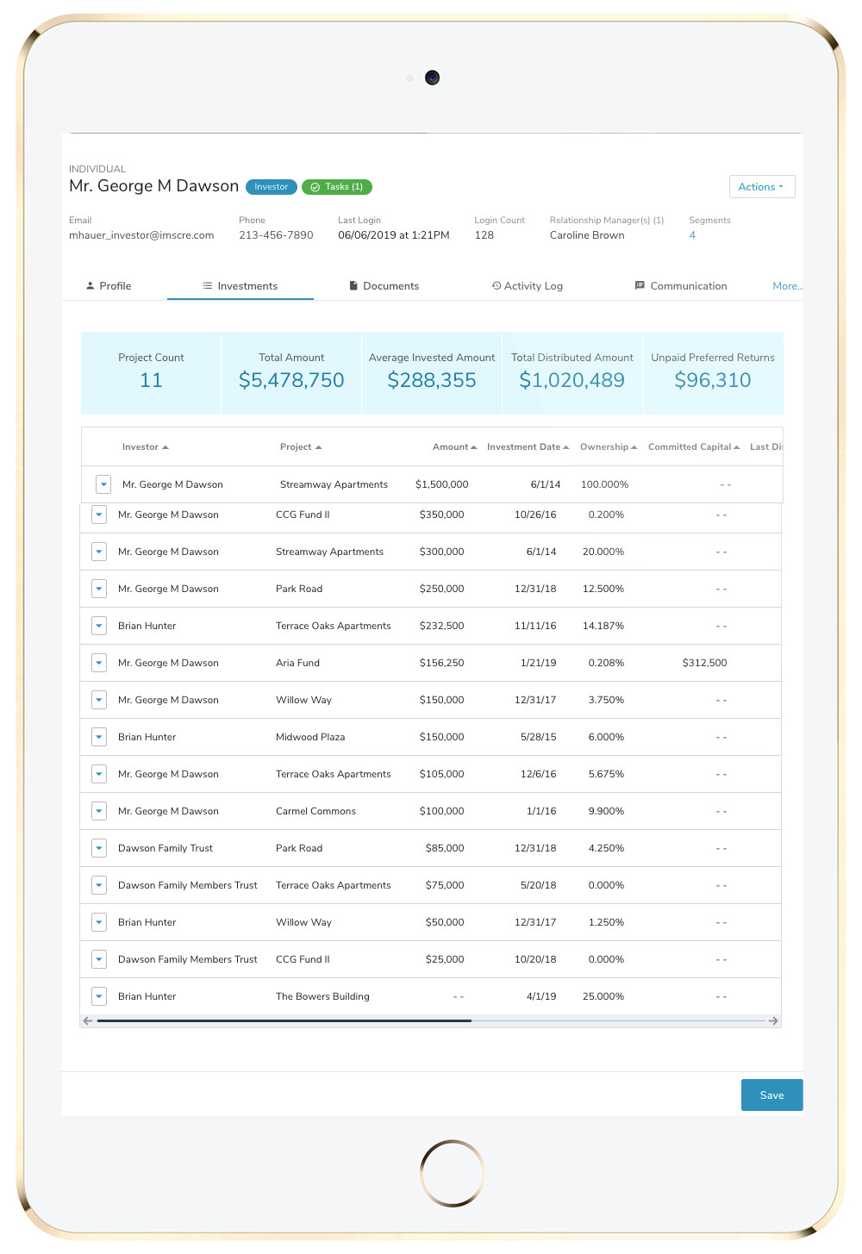Switch to the Documents tab
This screenshot has width=862, height=1254.
(x=384, y=286)
